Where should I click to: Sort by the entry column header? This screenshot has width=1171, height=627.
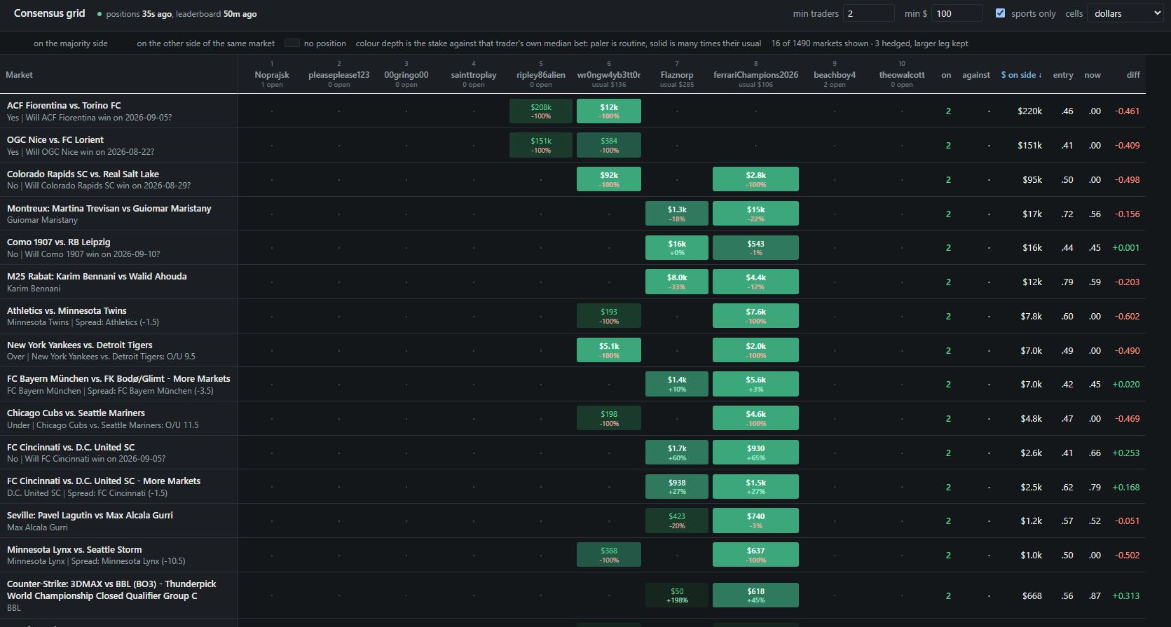tap(1063, 75)
